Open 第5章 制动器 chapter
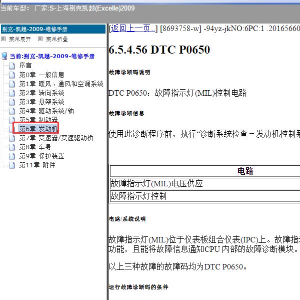The height and width of the screenshot is (300, 300). pos(38,119)
